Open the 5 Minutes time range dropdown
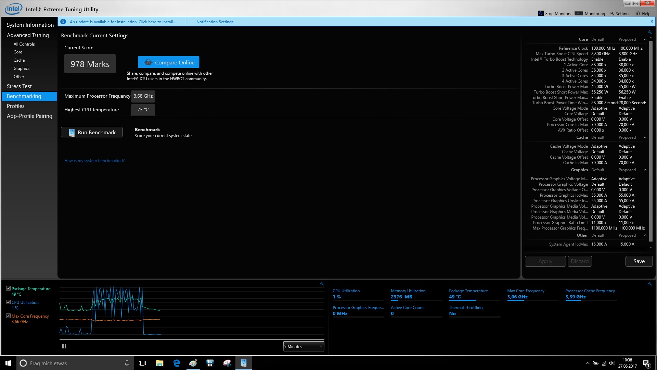Screen dimensions: 657x370 coord(304,346)
